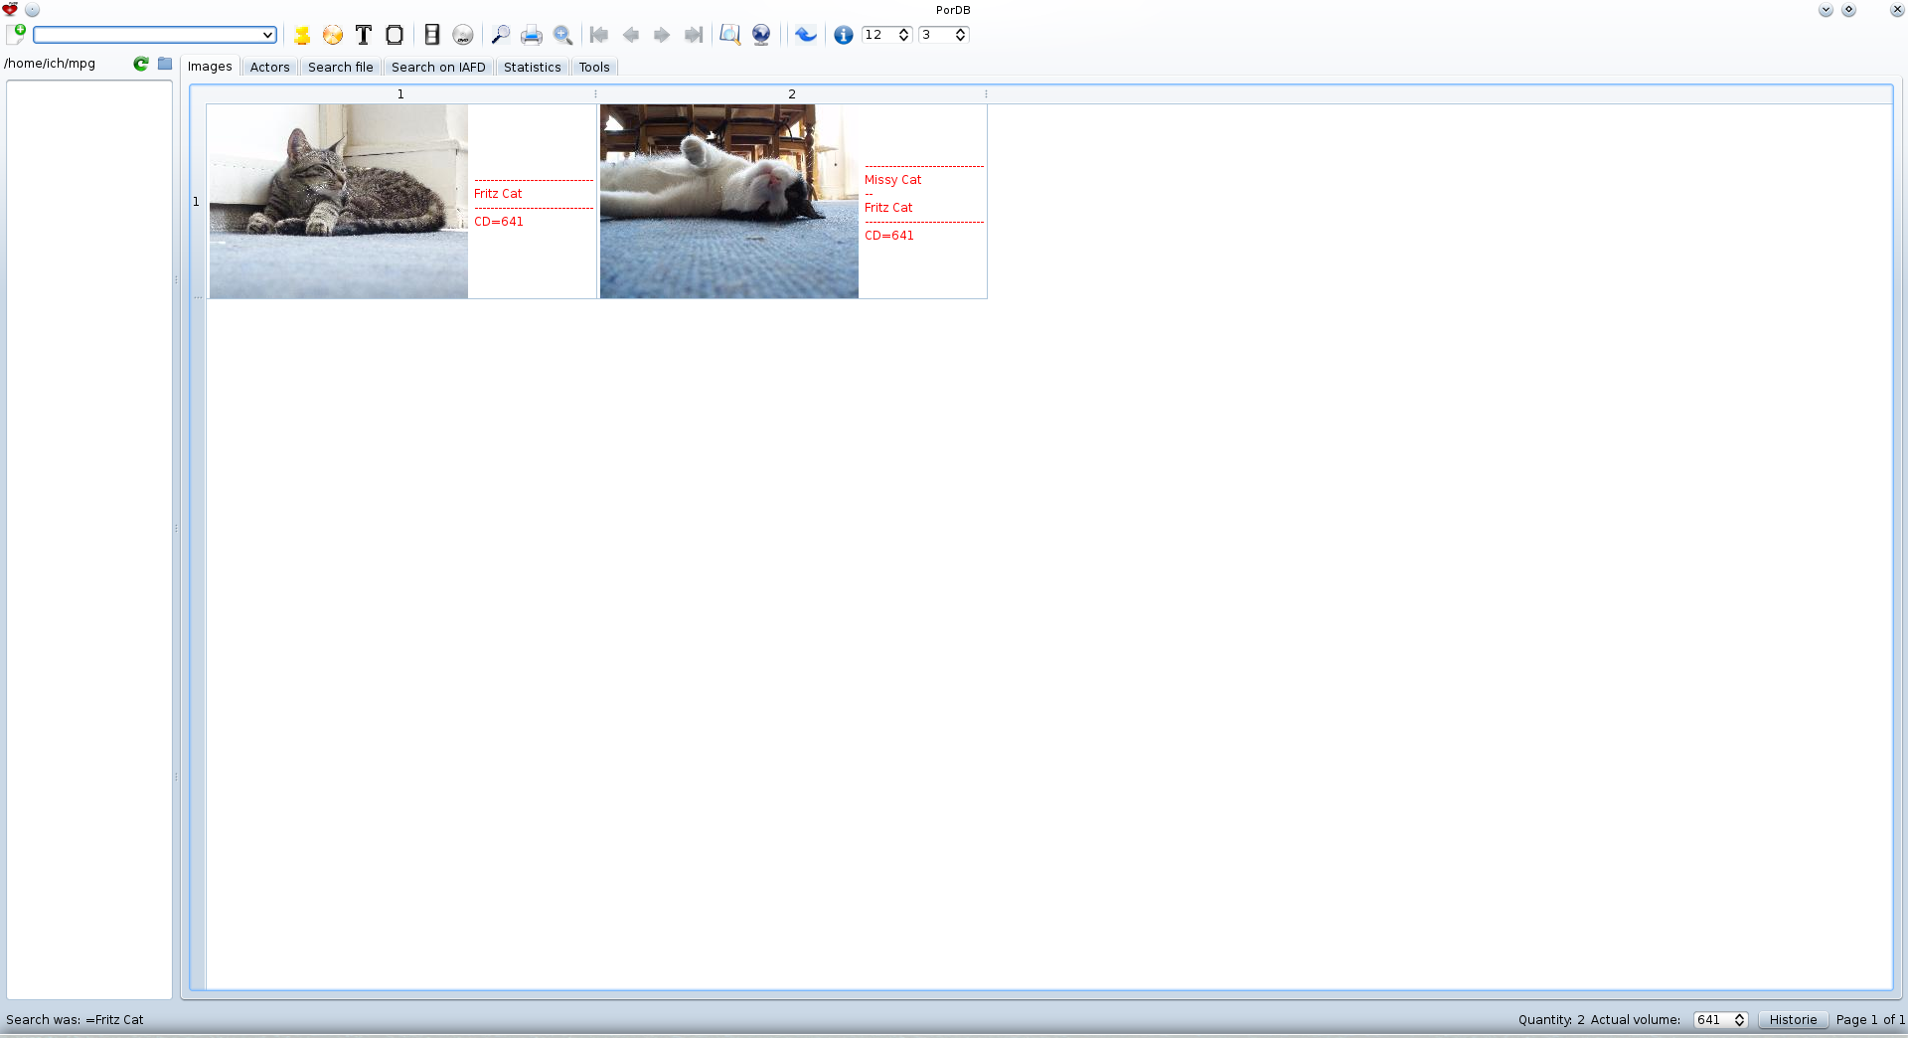Click the /home/ich/mpg path label
This screenshot has height=1038, width=1908.
point(50,64)
